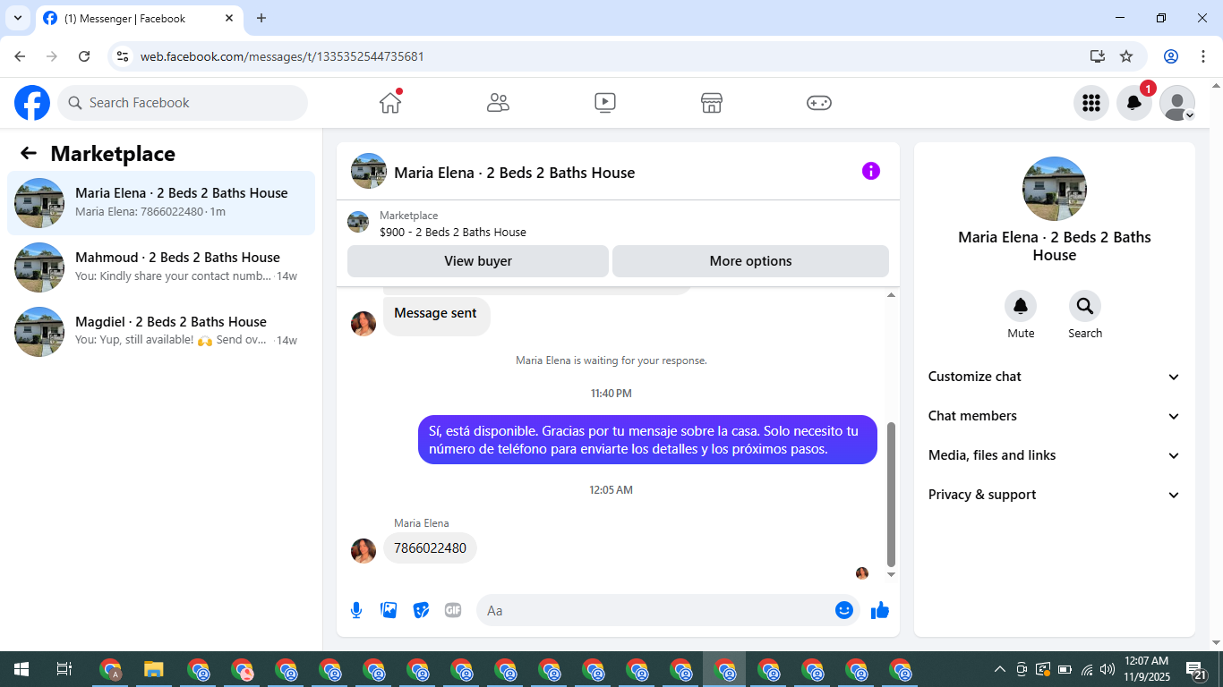Choose a sticker icon in composer

(x=421, y=610)
